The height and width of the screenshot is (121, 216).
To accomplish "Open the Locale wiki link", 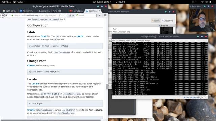I will pos(35,84).
